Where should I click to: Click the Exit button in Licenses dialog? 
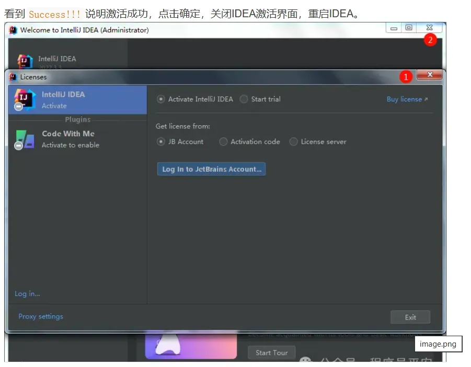coord(410,317)
